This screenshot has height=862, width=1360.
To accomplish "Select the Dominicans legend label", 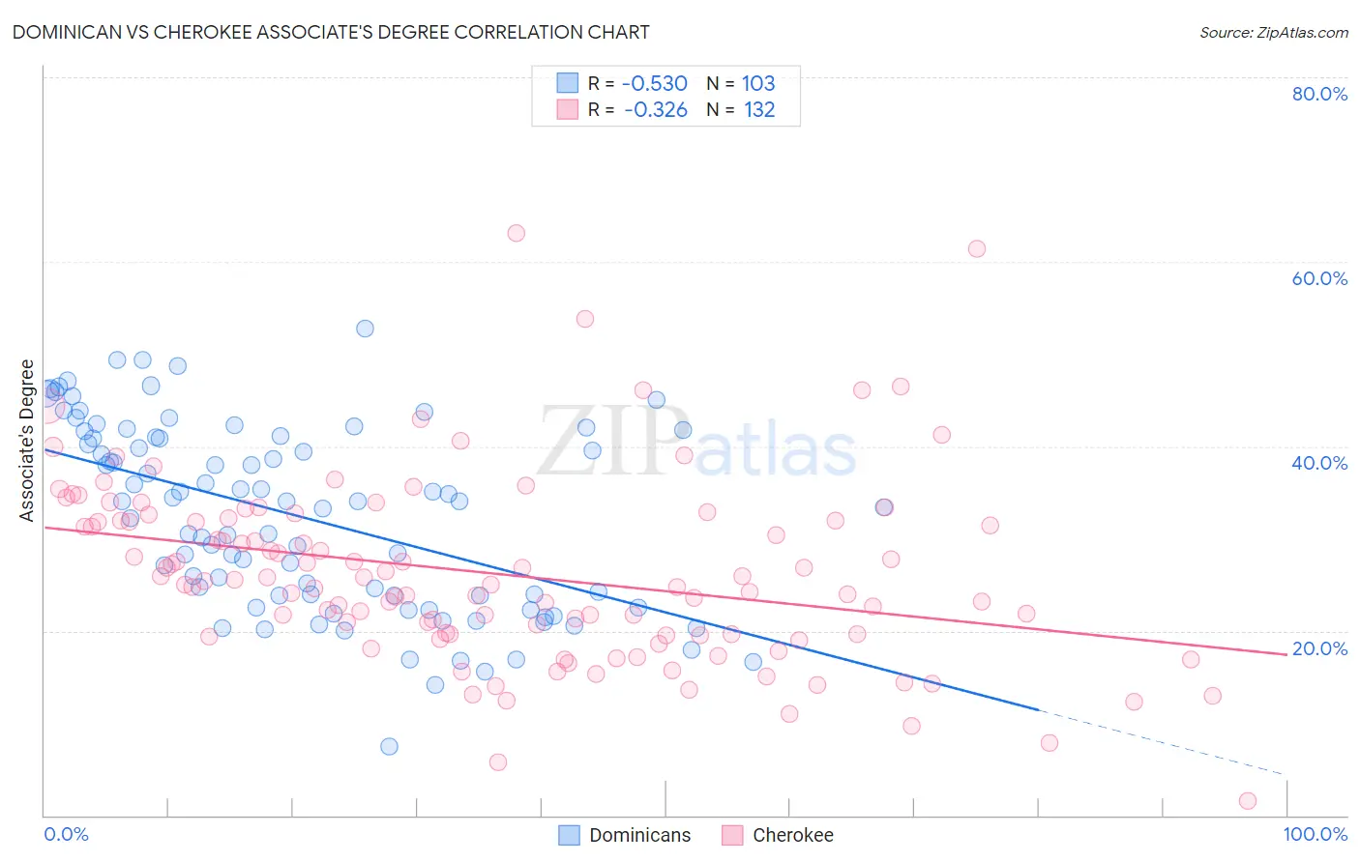I will click(x=640, y=835).
